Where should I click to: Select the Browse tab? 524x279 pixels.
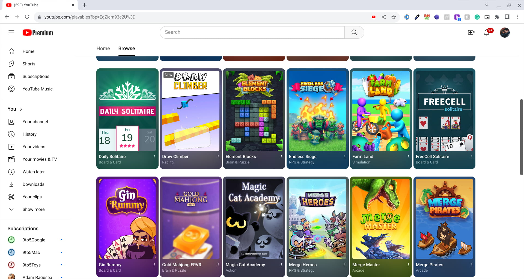point(126,48)
